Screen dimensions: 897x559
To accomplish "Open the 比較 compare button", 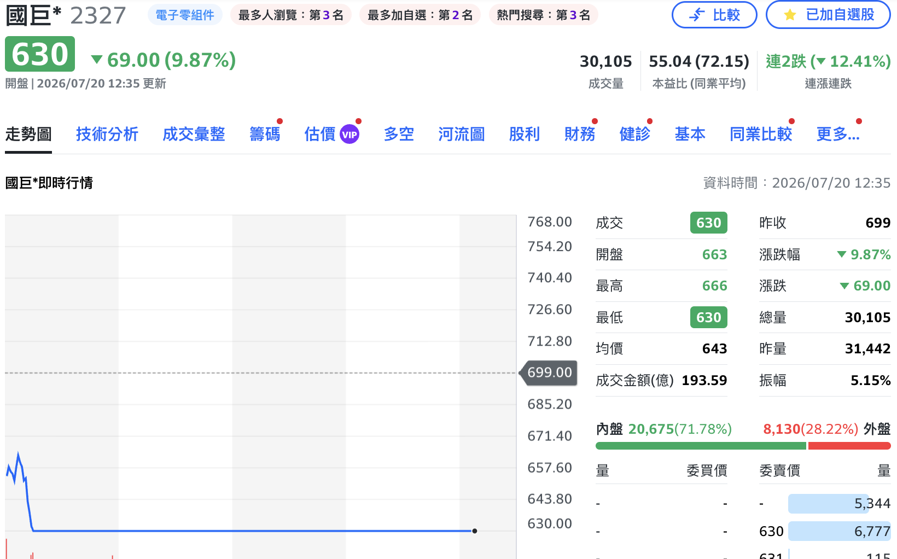I will [x=714, y=15].
